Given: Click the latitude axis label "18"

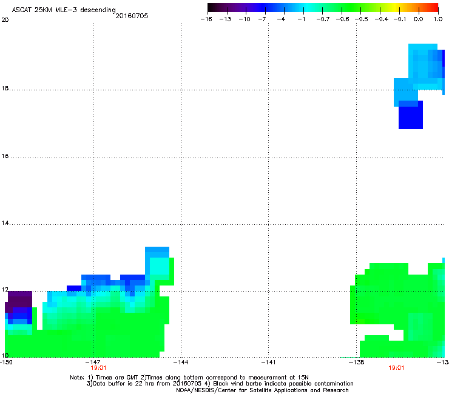Looking at the screenshot, I should click(x=5, y=88).
